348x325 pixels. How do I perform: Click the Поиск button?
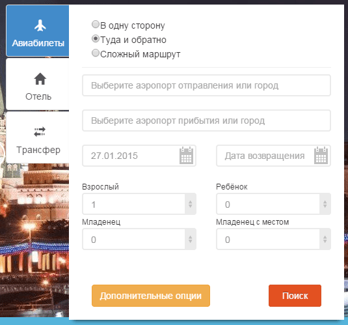[x=295, y=296]
